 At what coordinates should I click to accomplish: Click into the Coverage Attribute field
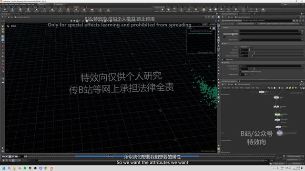click(270, 66)
